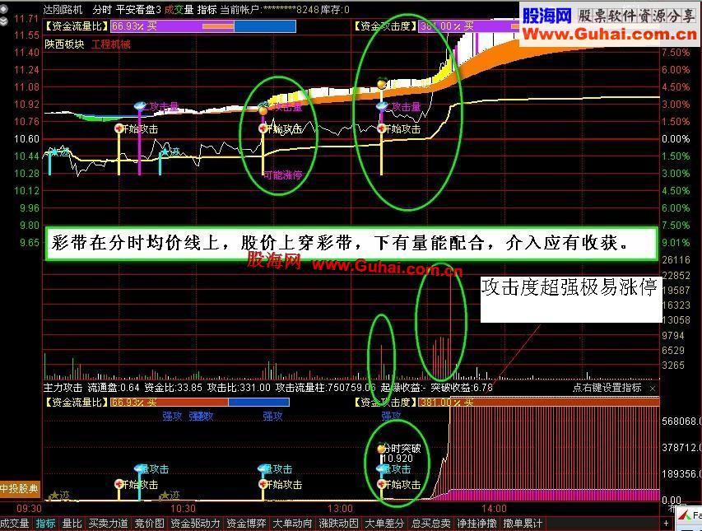Viewport: 702px width, 531px height.
Task: Switch to the 成交量 tab
Action: (15, 524)
